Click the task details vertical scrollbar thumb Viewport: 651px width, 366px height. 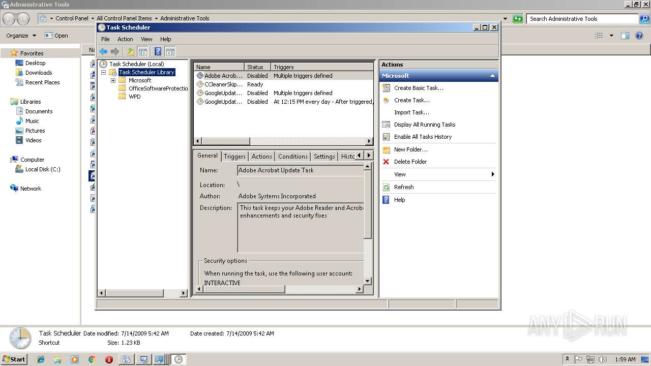[368, 204]
